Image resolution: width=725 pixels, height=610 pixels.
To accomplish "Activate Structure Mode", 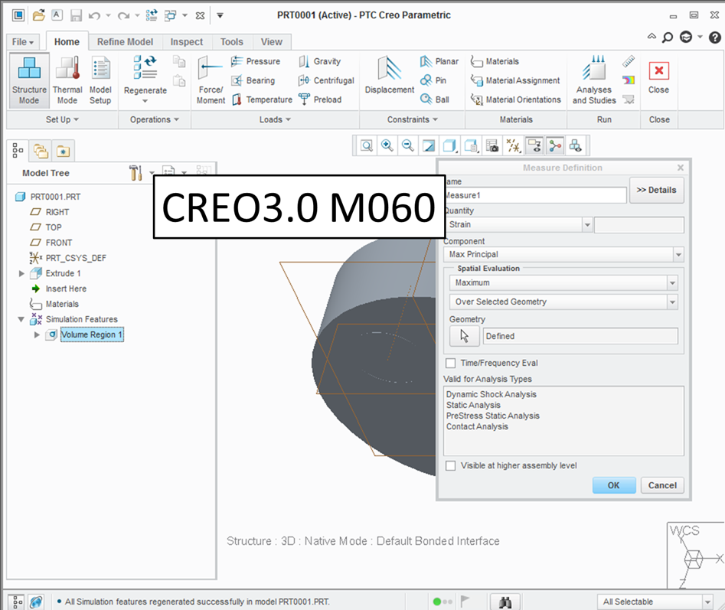I will [x=29, y=81].
